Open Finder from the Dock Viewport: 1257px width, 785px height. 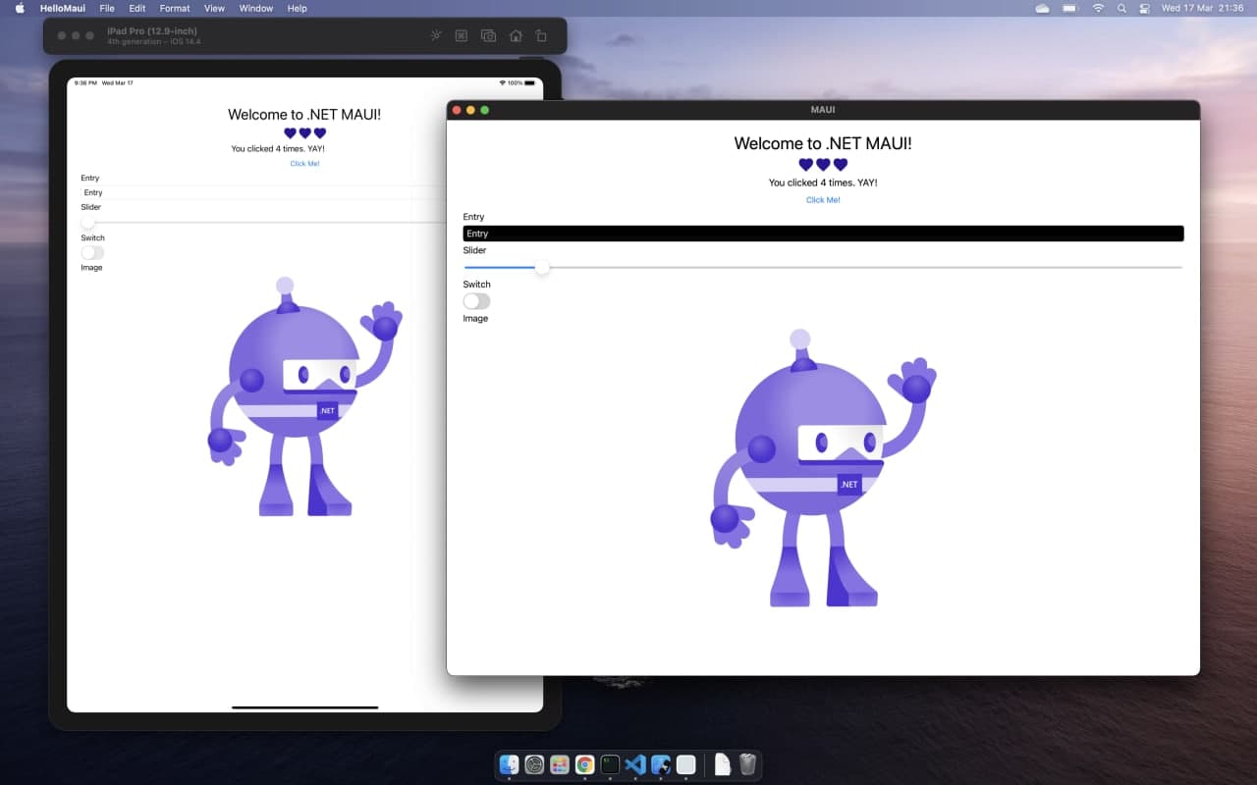[x=509, y=764]
